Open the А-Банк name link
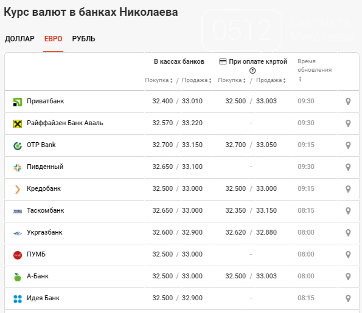The height and width of the screenshot is (313, 362). [38, 276]
